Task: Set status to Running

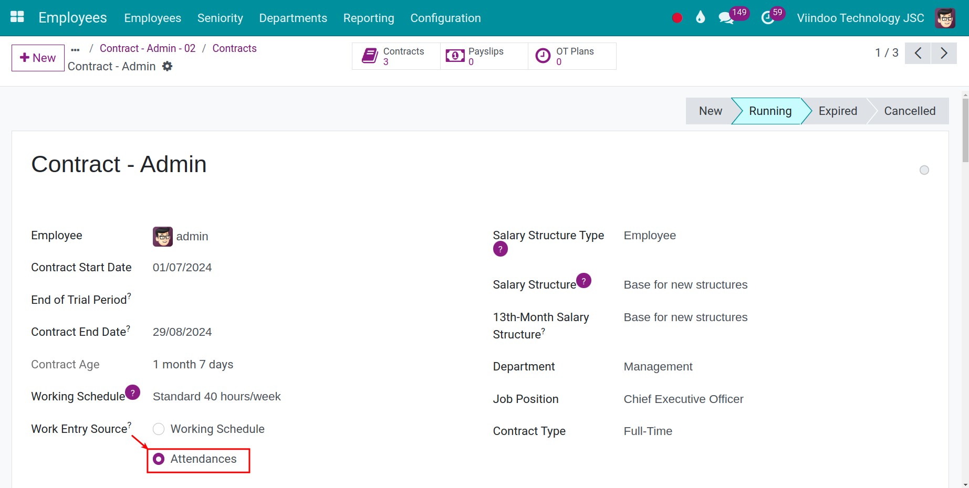Action: pyautogui.click(x=770, y=111)
